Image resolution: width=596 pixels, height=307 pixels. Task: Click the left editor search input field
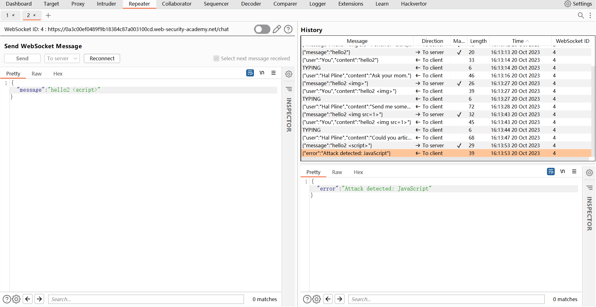point(146,299)
